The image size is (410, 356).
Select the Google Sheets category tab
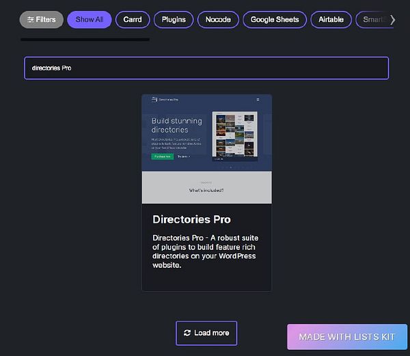tap(275, 20)
